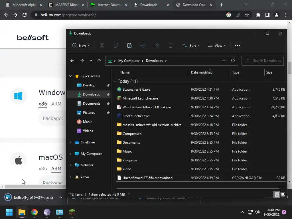Open Pictures in Quick access

(89, 112)
